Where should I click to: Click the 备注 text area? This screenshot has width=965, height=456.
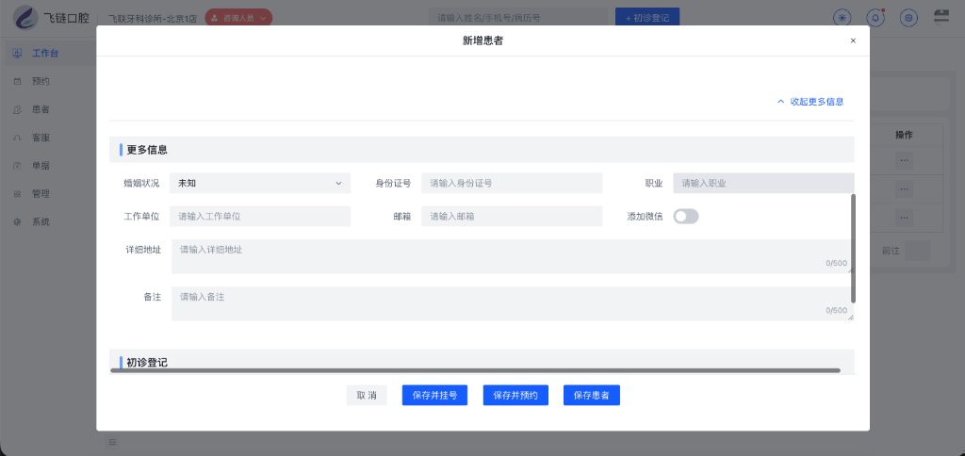pyautogui.click(x=512, y=303)
